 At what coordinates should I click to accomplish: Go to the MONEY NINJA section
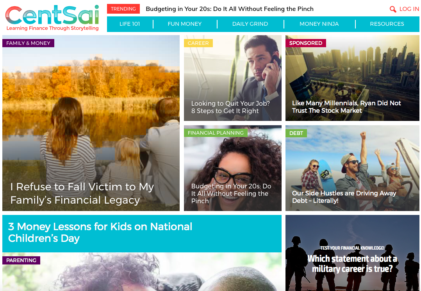(x=319, y=24)
